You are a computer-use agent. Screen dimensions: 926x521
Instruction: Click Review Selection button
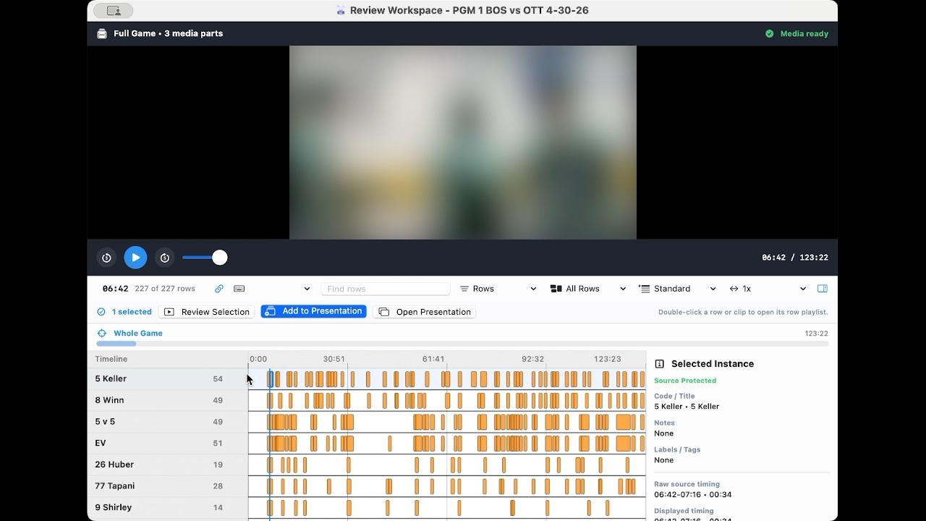click(x=207, y=312)
